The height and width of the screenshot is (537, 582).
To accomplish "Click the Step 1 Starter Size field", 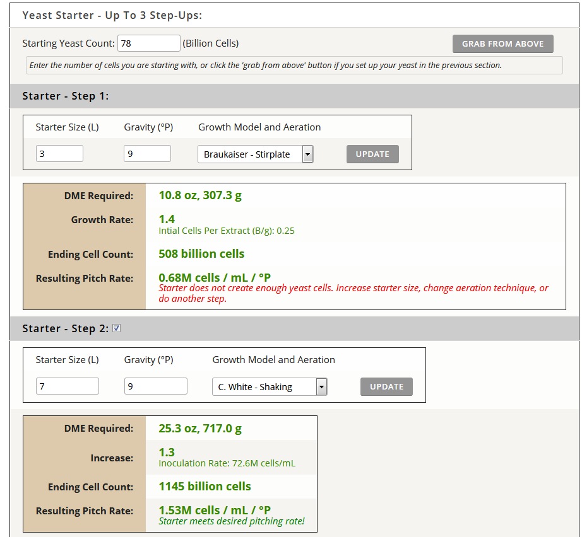I will [59, 154].
